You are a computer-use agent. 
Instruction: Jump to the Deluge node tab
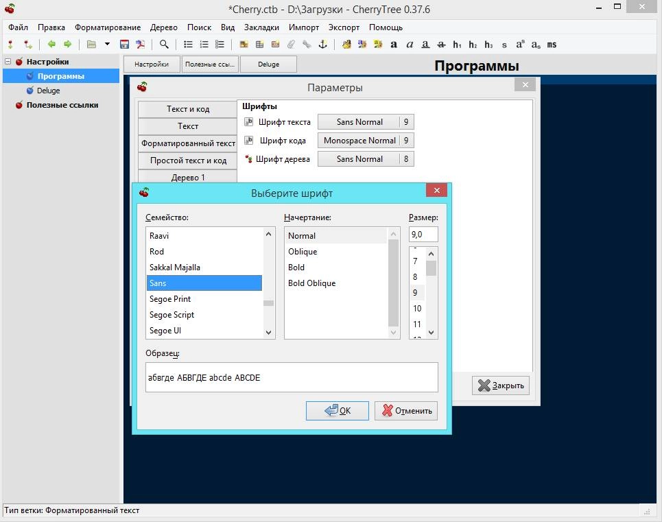tap(268, 64)
